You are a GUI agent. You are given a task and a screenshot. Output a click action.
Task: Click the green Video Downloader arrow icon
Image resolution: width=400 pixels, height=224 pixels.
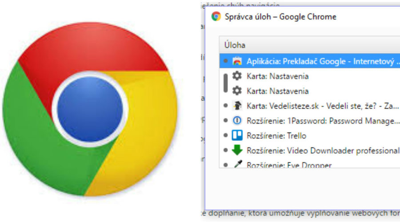(x=237, y=150)
